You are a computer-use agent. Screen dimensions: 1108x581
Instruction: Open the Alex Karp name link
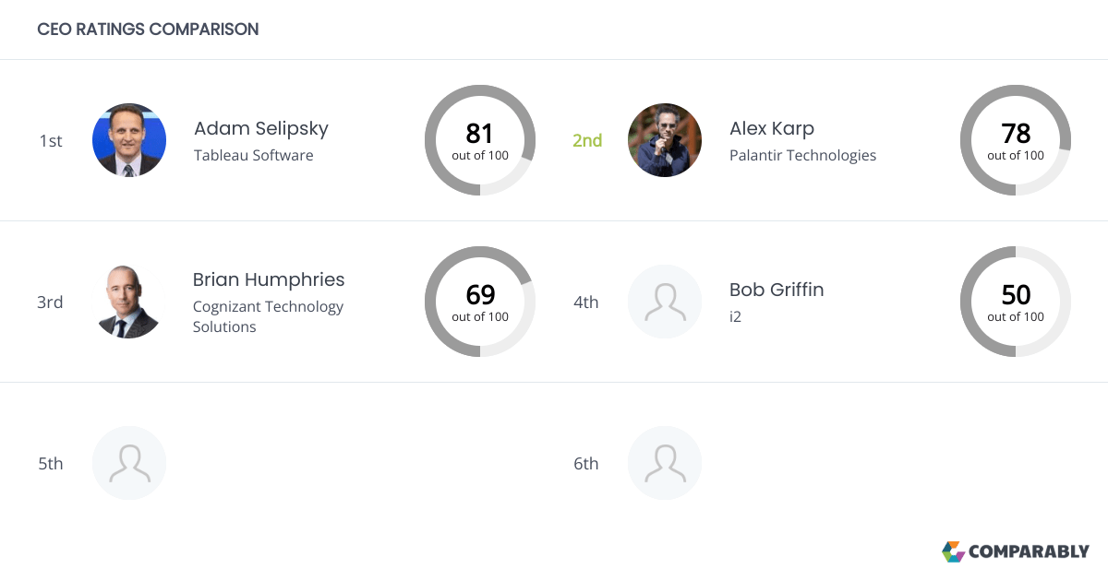pos(771,128)
